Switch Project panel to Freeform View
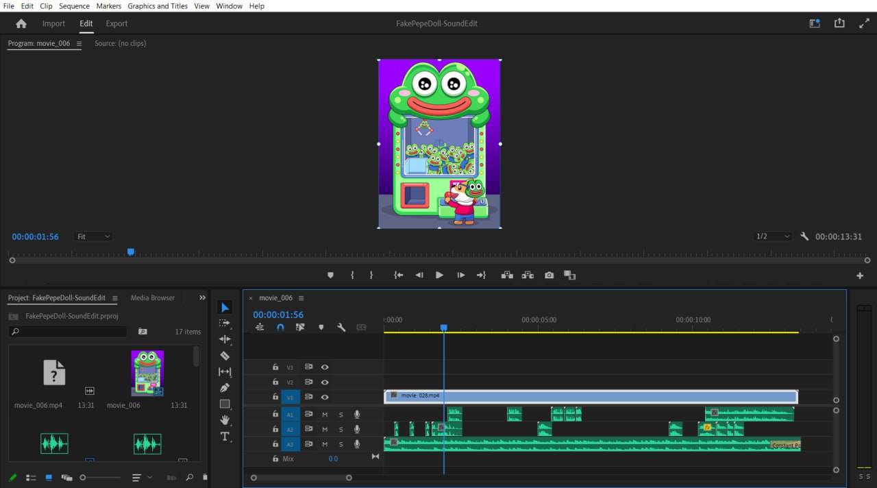877x488 pixels. [x=66, y=477]
